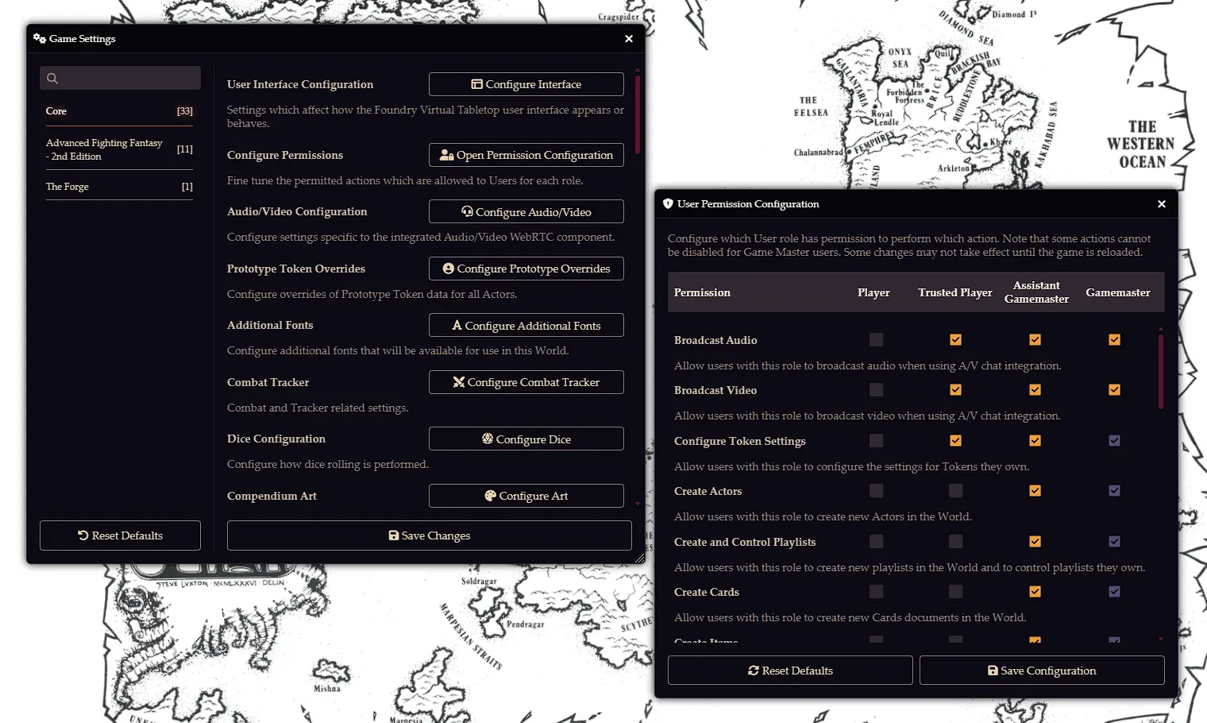1207x723 pixels.
Task: Toggle Configure Token Settings for Trusted Player
Action: coord(955,440)
